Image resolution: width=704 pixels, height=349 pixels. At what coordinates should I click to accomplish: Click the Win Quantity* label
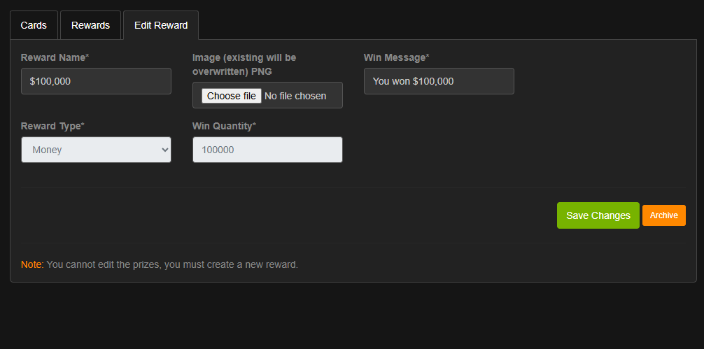click(x=224, y=126)
